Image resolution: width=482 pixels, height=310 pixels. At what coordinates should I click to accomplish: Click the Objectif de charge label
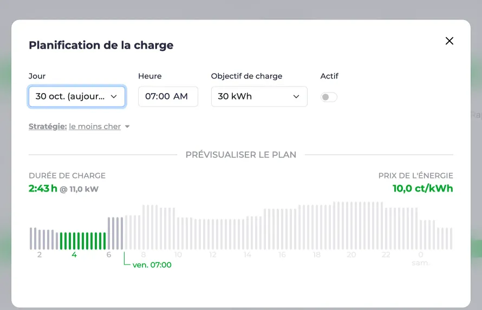coord(246,76)
